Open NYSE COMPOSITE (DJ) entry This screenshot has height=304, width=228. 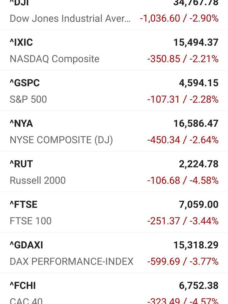coord(61,140)
